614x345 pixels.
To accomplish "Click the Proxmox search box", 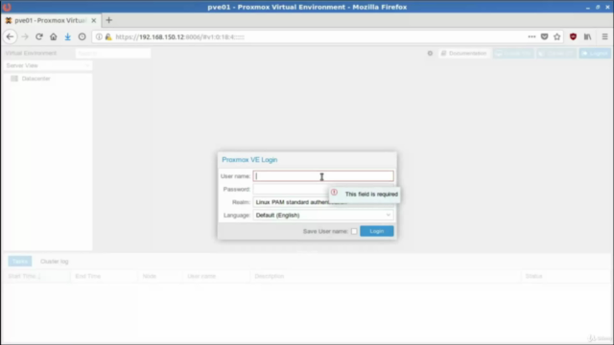I will 113,54.
